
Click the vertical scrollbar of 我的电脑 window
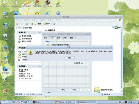point(121,61)
